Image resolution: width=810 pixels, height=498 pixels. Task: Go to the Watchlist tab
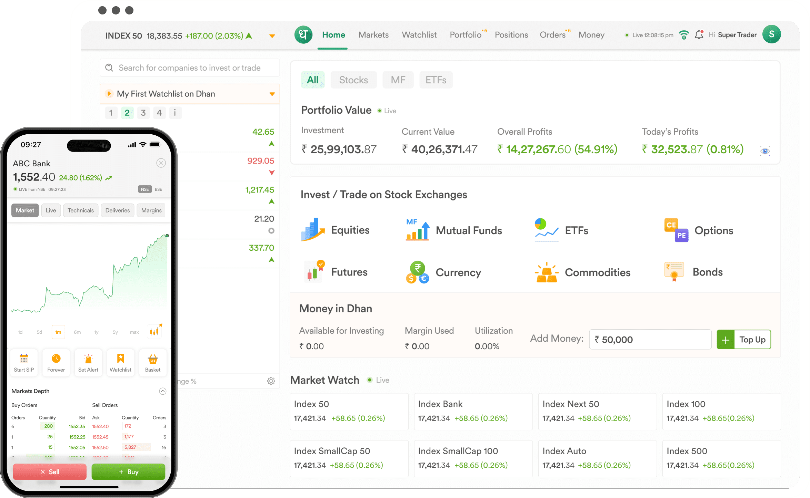point(419,35)
